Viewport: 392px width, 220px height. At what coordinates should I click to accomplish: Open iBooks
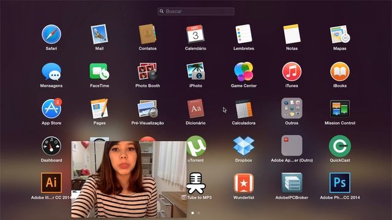point(340,71)
